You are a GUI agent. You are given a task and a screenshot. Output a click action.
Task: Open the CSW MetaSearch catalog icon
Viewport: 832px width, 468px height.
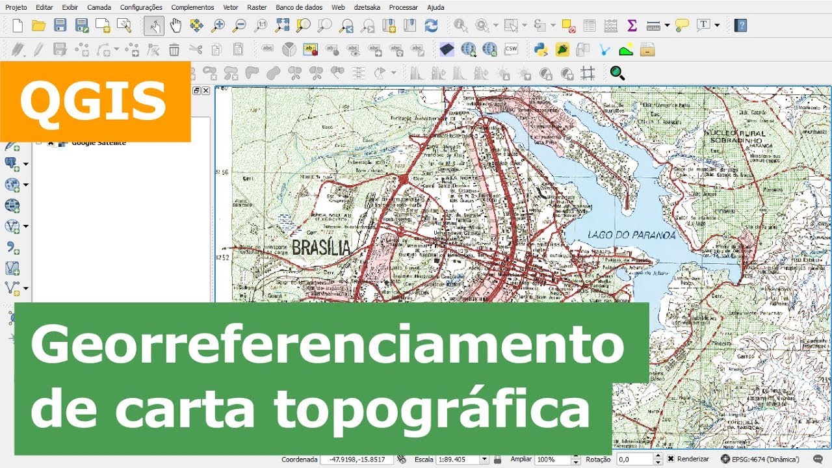pos(512,49)
